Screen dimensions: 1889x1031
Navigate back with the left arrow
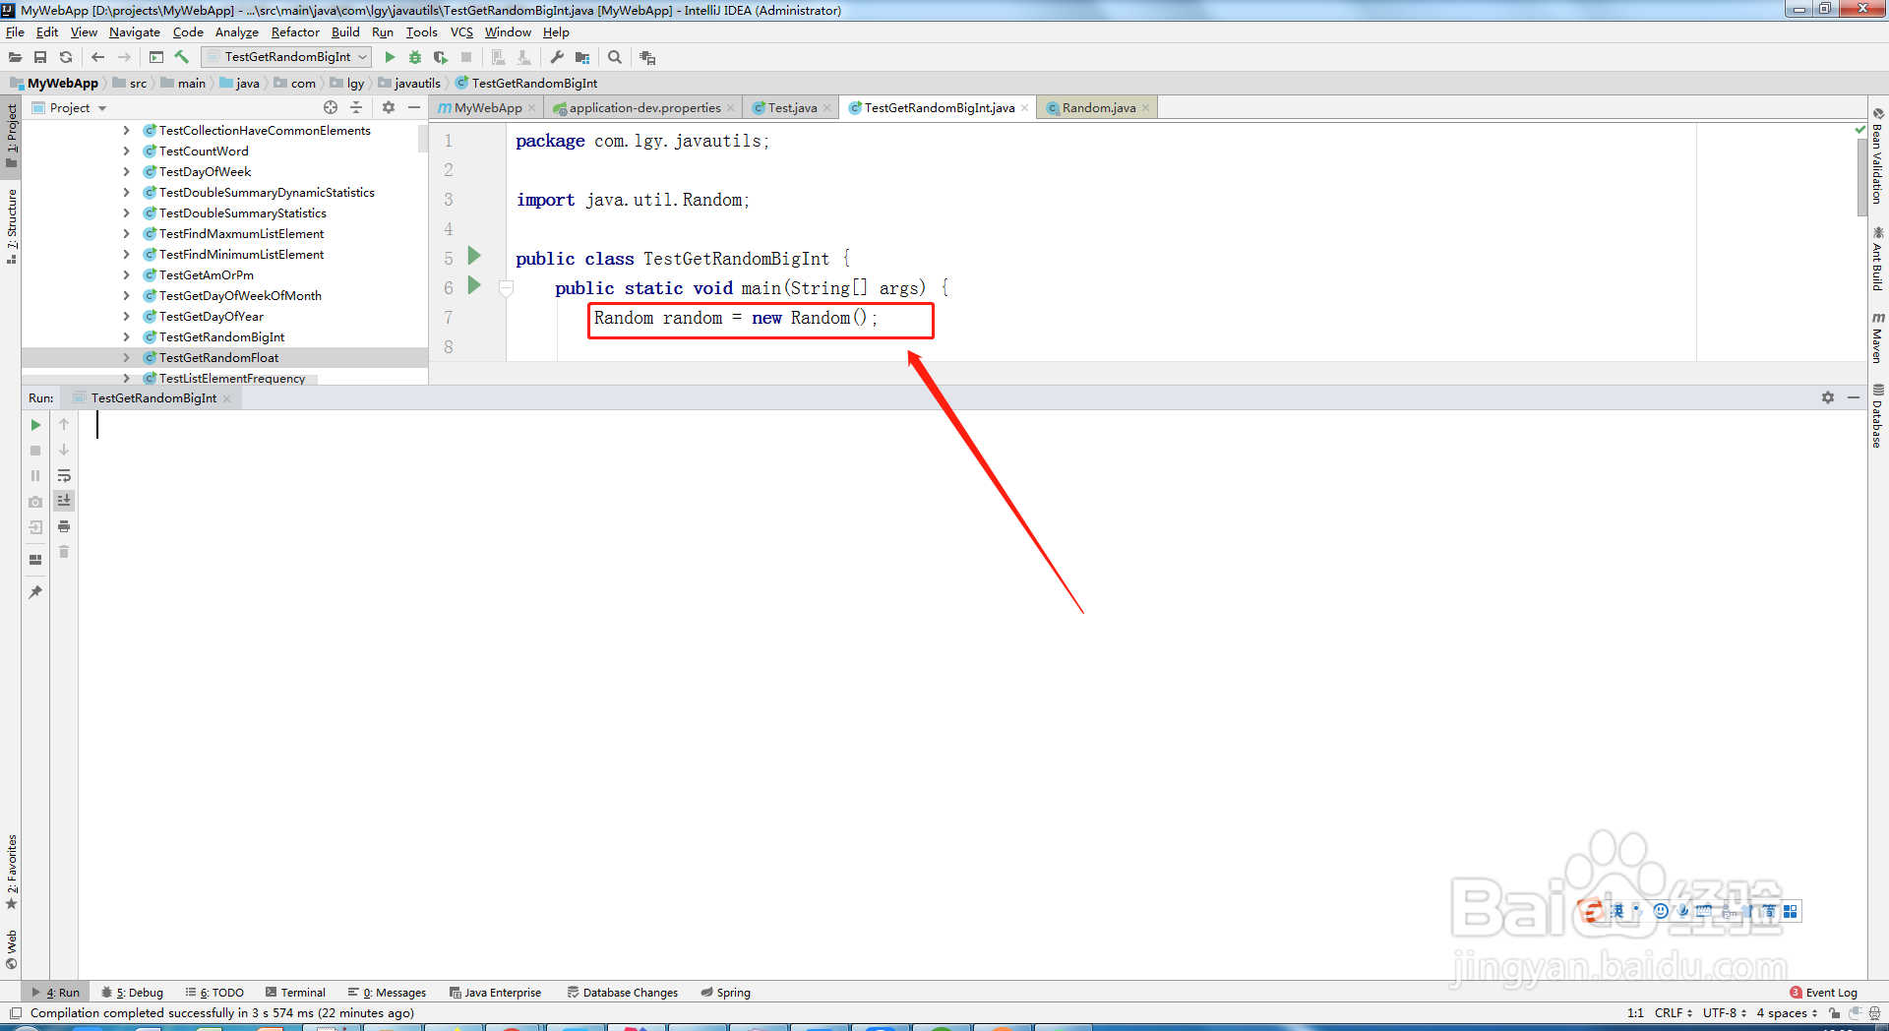pyautogui.click(x=97, y=57)
